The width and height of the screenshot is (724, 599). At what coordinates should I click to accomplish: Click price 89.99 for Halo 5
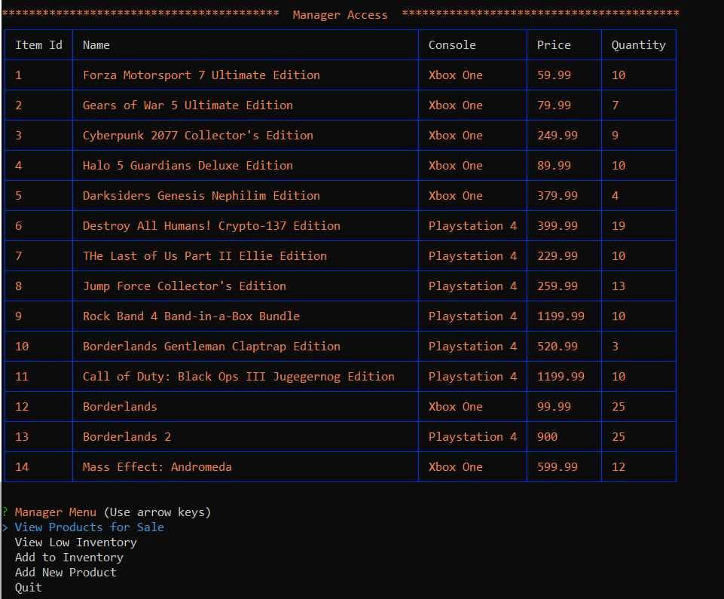[x=554, y=165]
